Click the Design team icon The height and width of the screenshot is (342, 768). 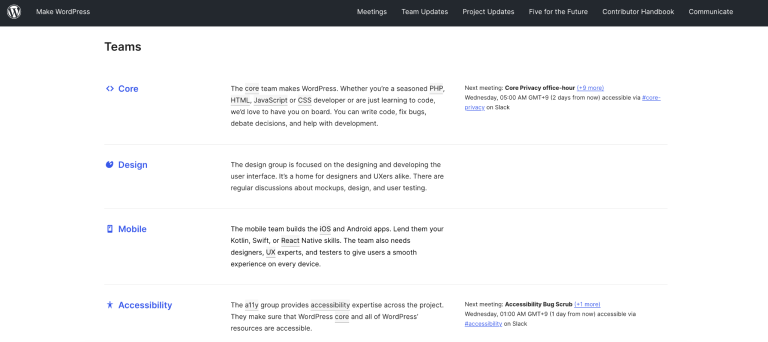coord(109,164)
